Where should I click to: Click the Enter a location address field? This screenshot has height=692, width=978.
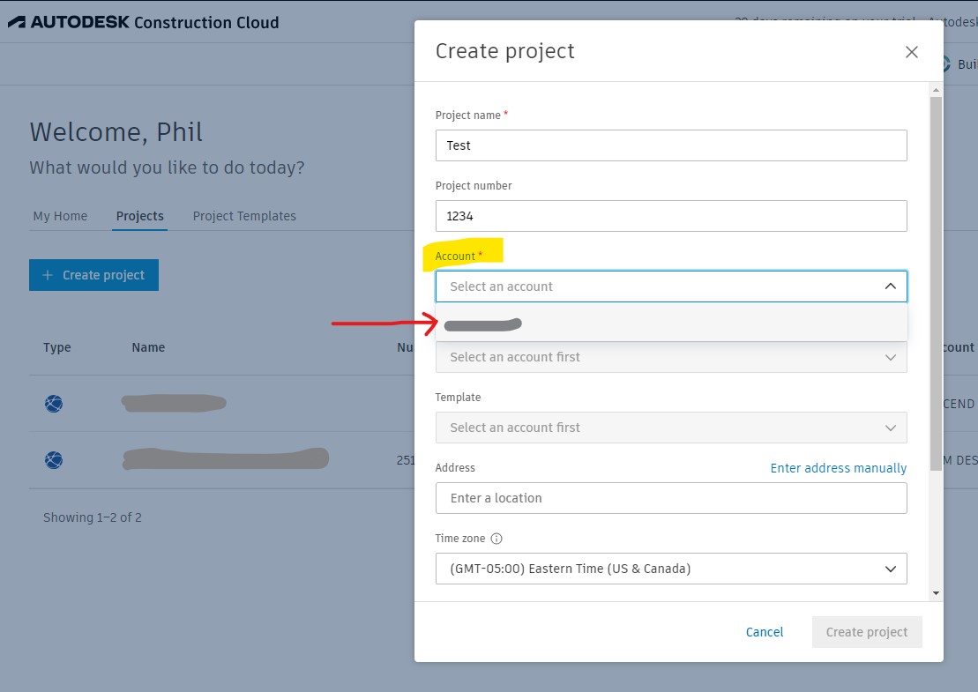click(x=671, y=498)
